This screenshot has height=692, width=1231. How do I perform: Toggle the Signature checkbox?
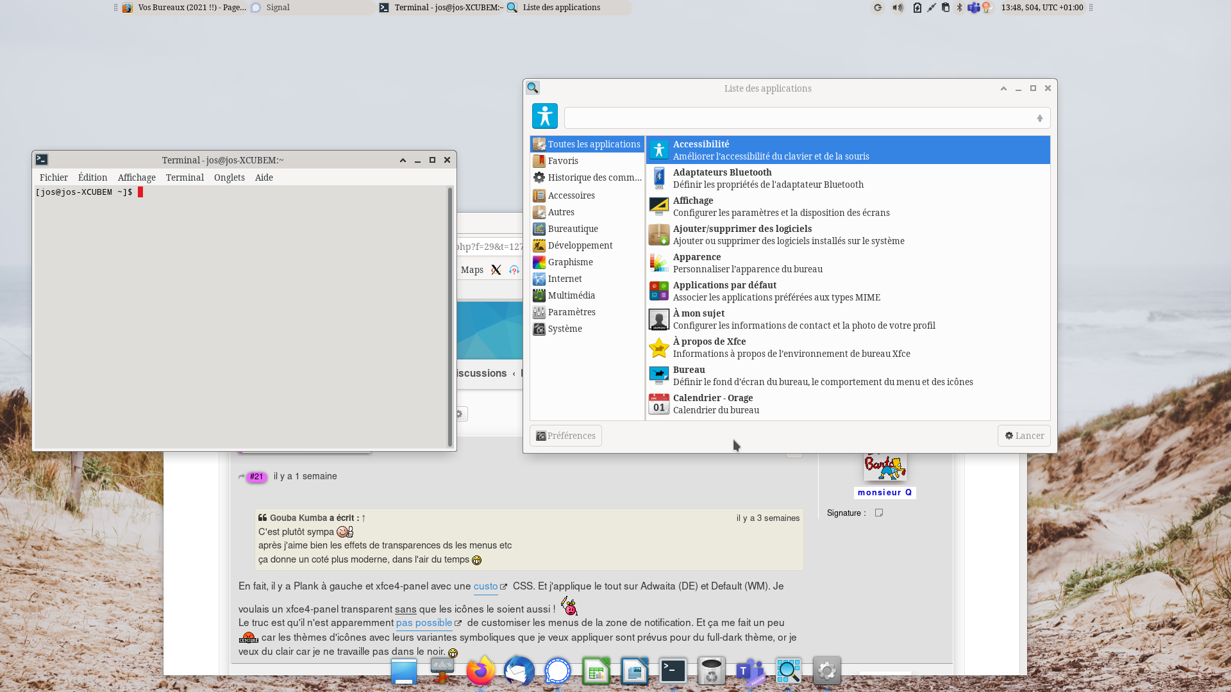pyautogui.click(x=879, y=513)
